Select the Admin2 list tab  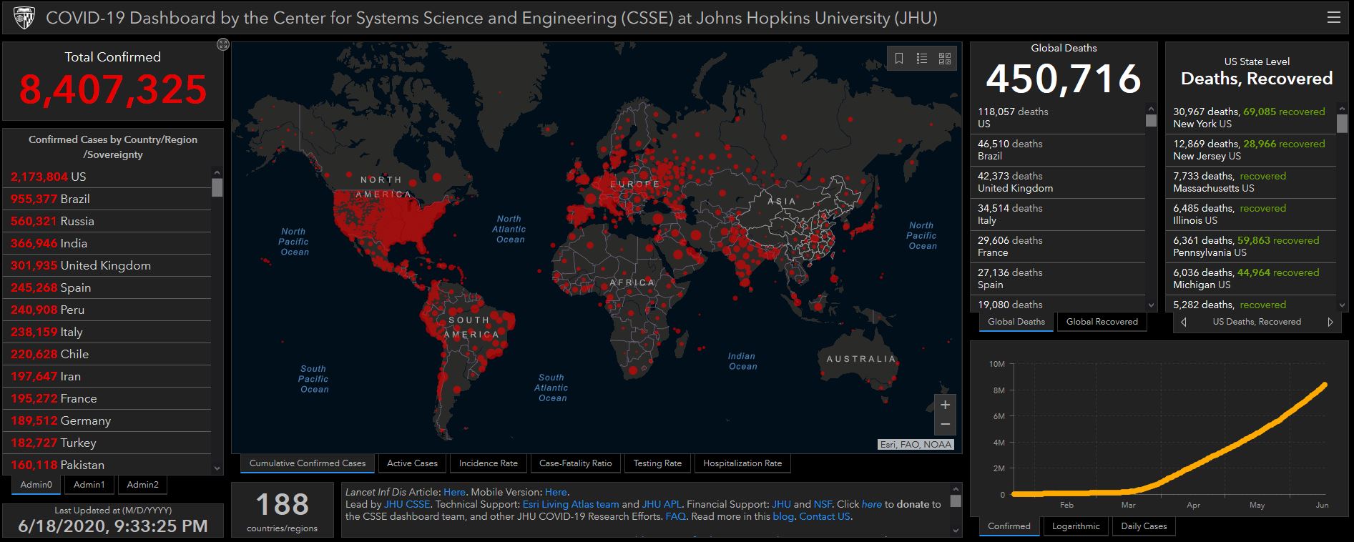tap(143, 485)
